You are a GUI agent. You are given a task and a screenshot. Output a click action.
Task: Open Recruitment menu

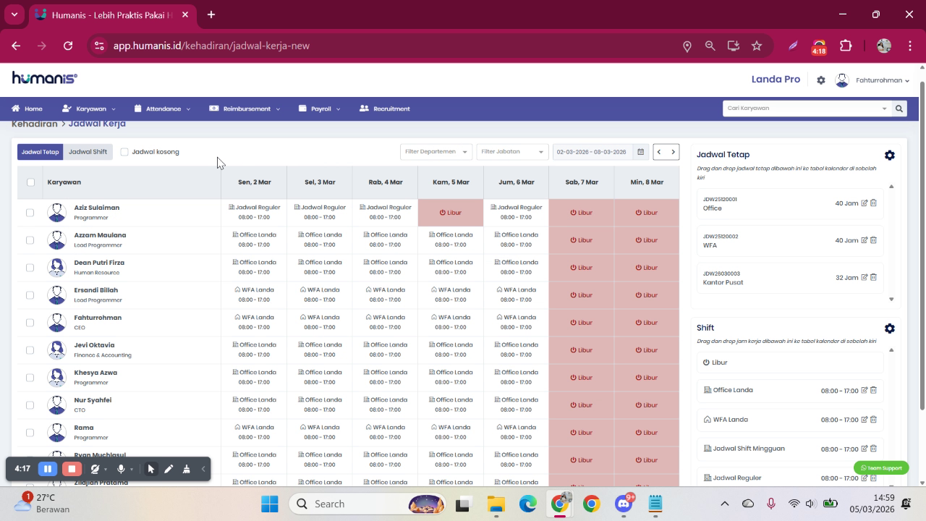pos(384,109)
